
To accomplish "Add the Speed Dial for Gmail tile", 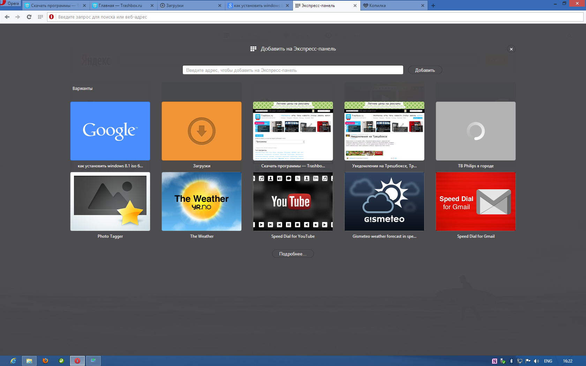I will (476, 201).
